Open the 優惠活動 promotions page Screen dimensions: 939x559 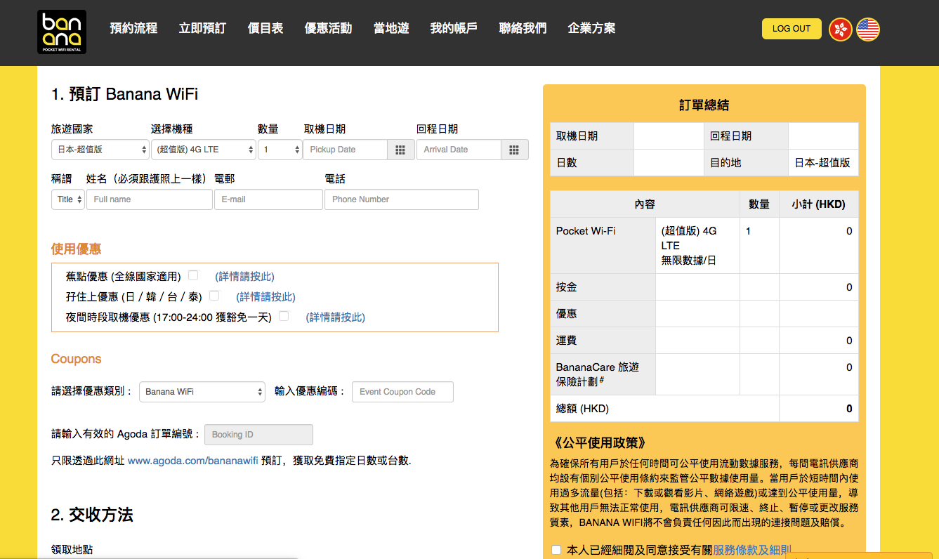[x=328, y=28]
